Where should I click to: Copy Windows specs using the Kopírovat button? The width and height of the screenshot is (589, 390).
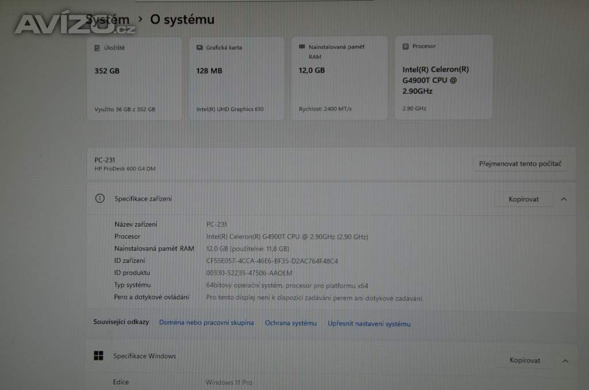click(525, 360)
